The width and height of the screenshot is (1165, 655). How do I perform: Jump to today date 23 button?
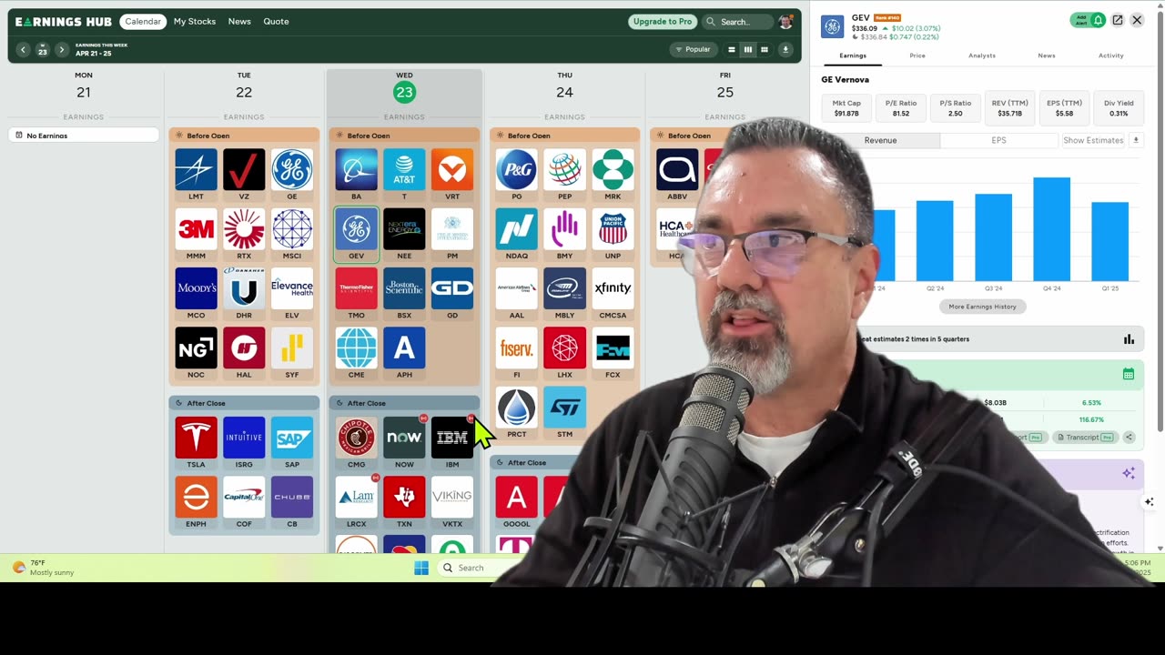(x=42, y=50)
